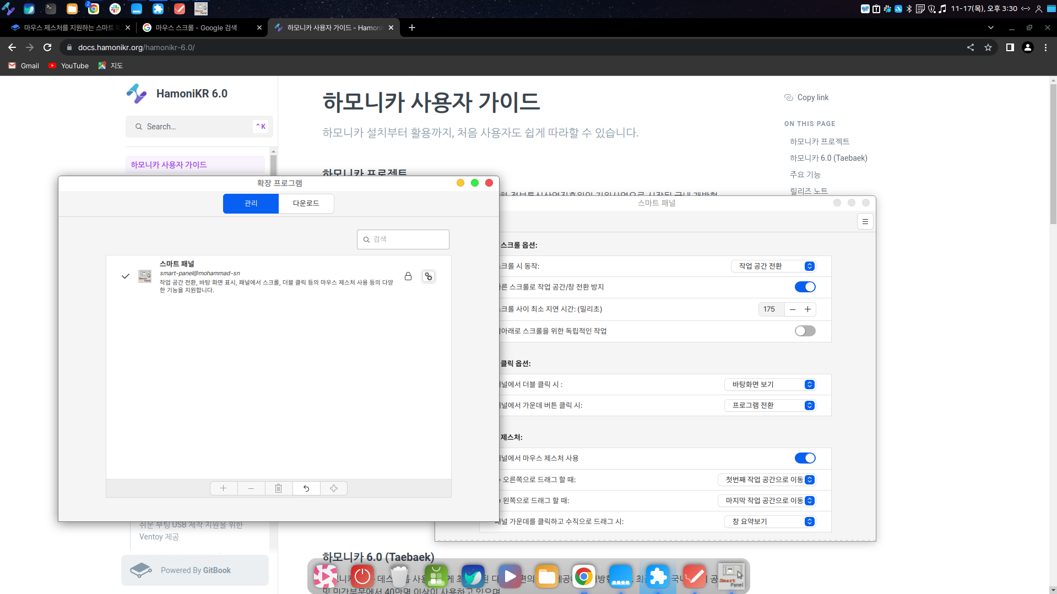Click the trash delete extension icon

pos(279,488)
